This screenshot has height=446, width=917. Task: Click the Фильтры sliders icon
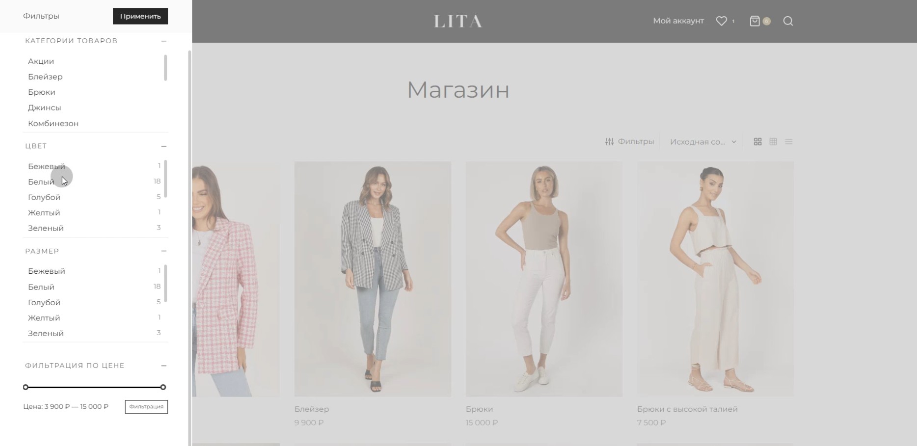coord(610,142)
